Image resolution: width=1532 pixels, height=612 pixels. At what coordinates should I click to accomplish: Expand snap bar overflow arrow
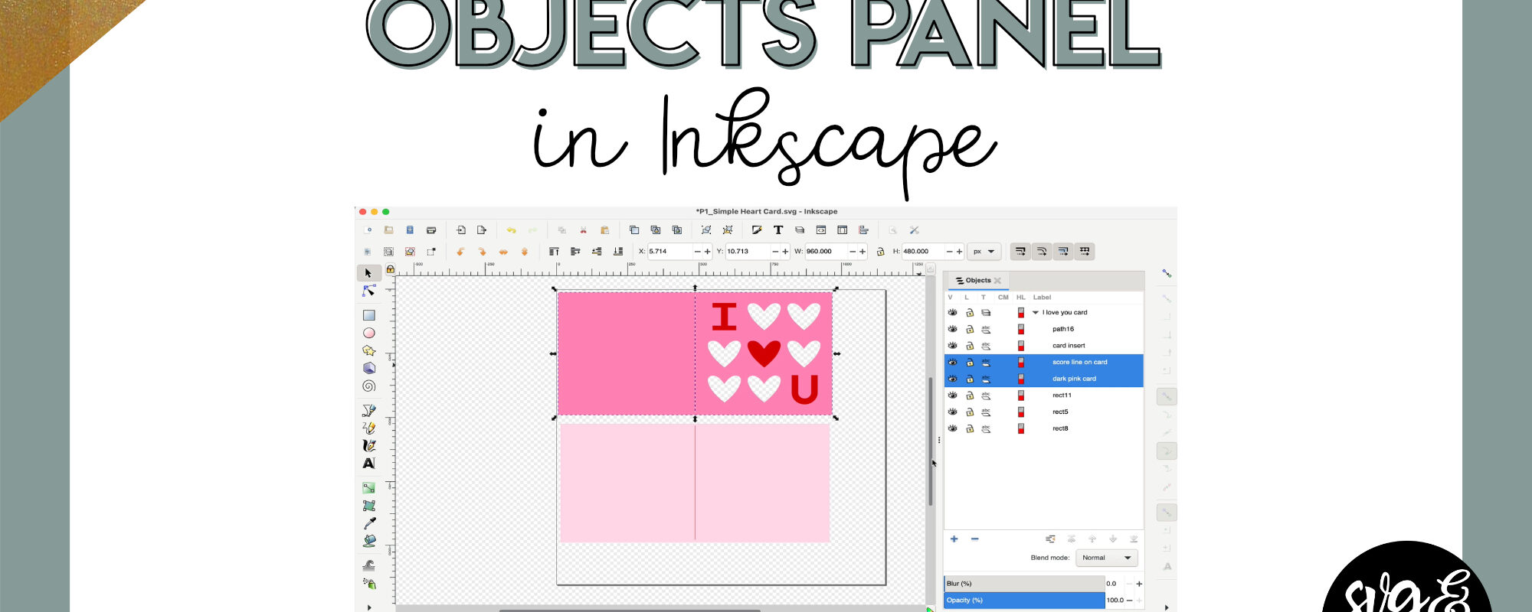pyautogui.click(x=1167, y=607)
